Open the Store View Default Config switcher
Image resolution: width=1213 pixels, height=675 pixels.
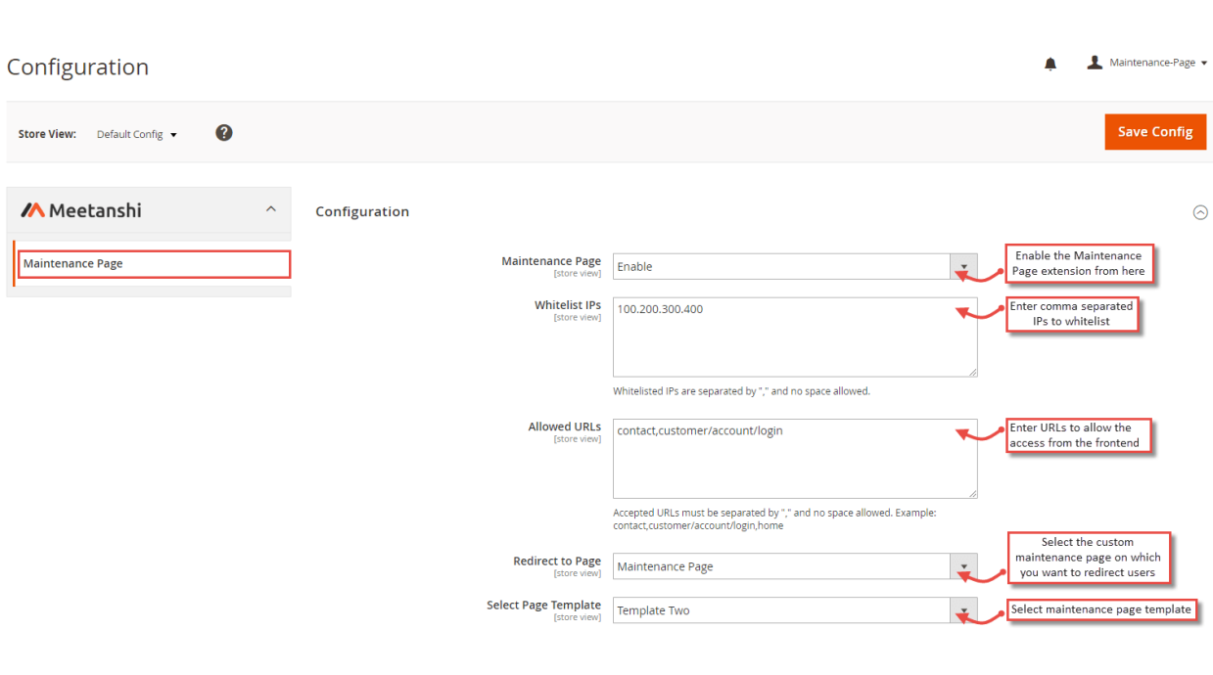click(137, 134)
